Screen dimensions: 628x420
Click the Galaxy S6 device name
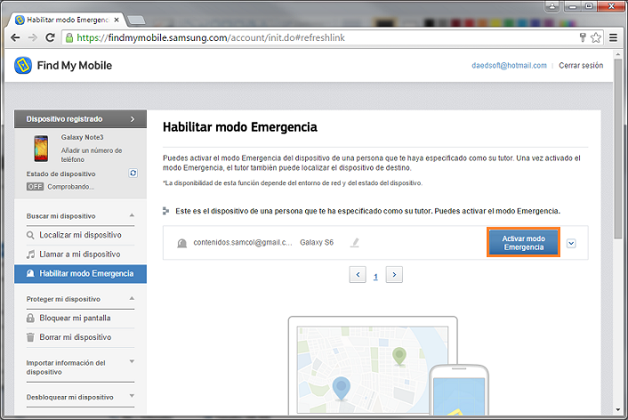pyautogui.click(x=317, y=242)
